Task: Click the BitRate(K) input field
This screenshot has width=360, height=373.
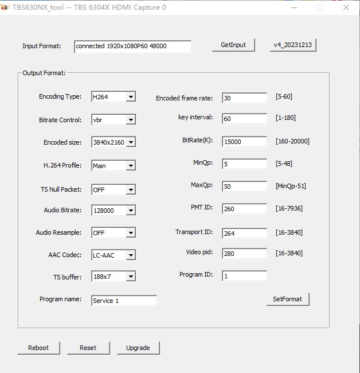Action: coord(244,142)
